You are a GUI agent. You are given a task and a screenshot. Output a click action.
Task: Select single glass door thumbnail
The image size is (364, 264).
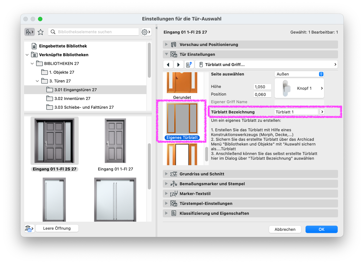coord(54,200)
